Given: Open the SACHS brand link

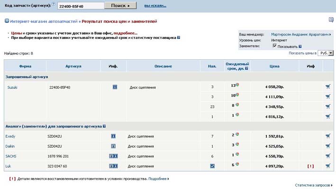Looking at the screenshot, I should click(x=11, y=156).
